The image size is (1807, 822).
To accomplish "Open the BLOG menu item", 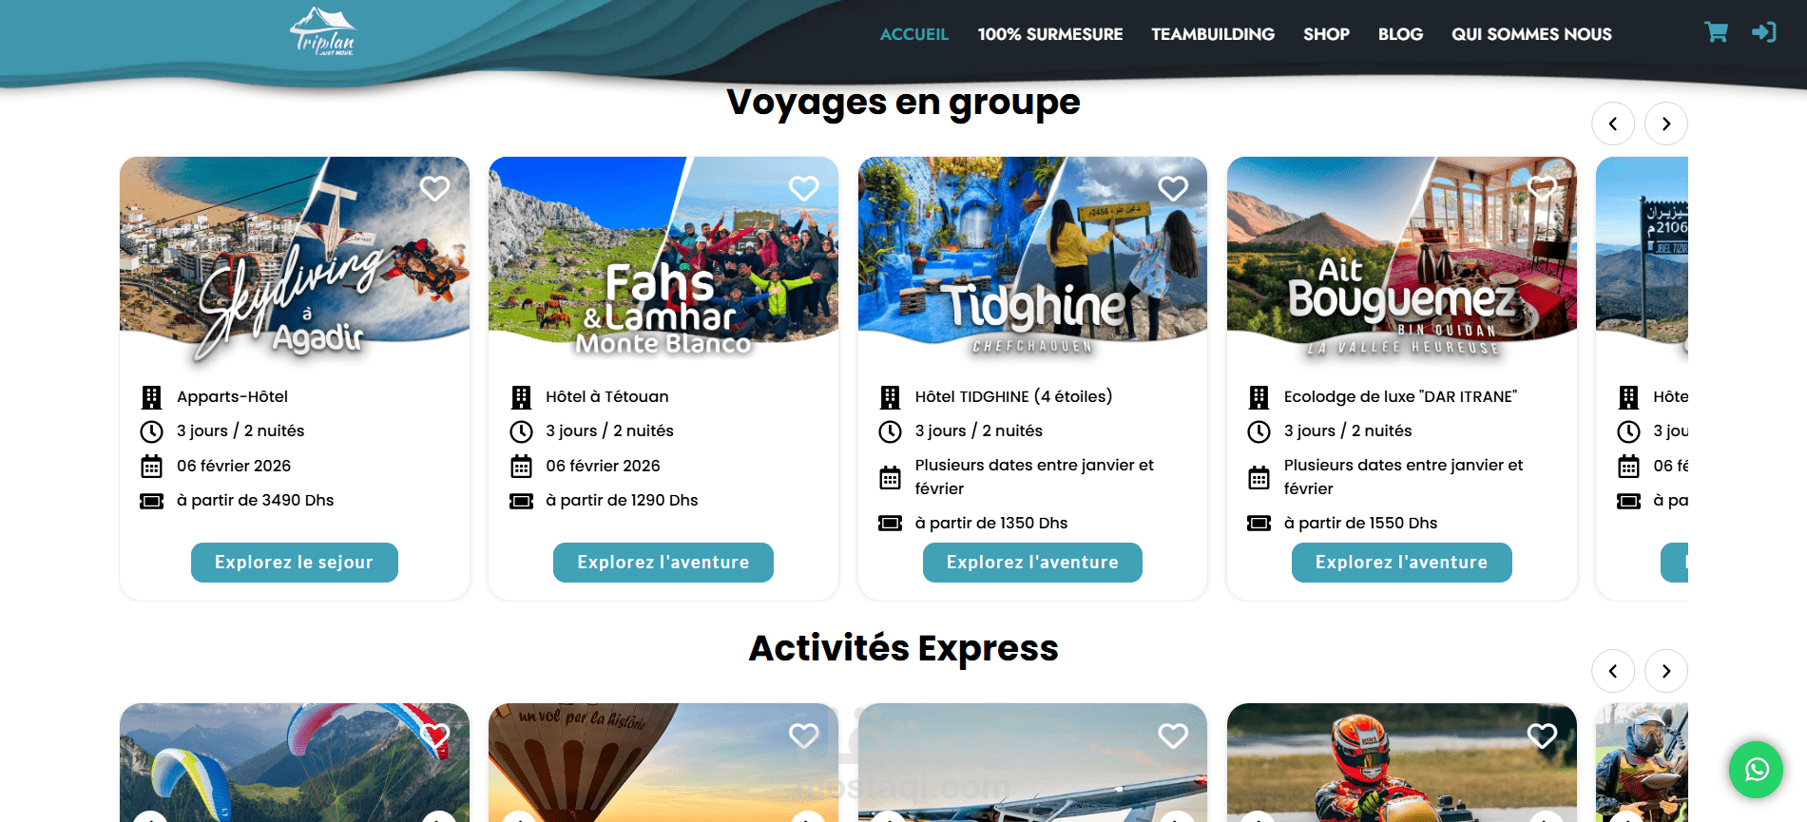I will (1400, 34).
